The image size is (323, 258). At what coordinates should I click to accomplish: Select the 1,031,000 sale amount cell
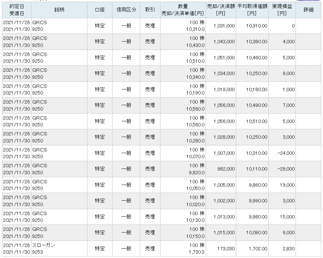[x=224, y=26]
